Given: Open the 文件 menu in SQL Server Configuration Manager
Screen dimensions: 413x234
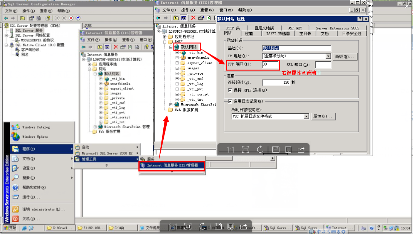Looking at the screenshot, I should 11,11.
